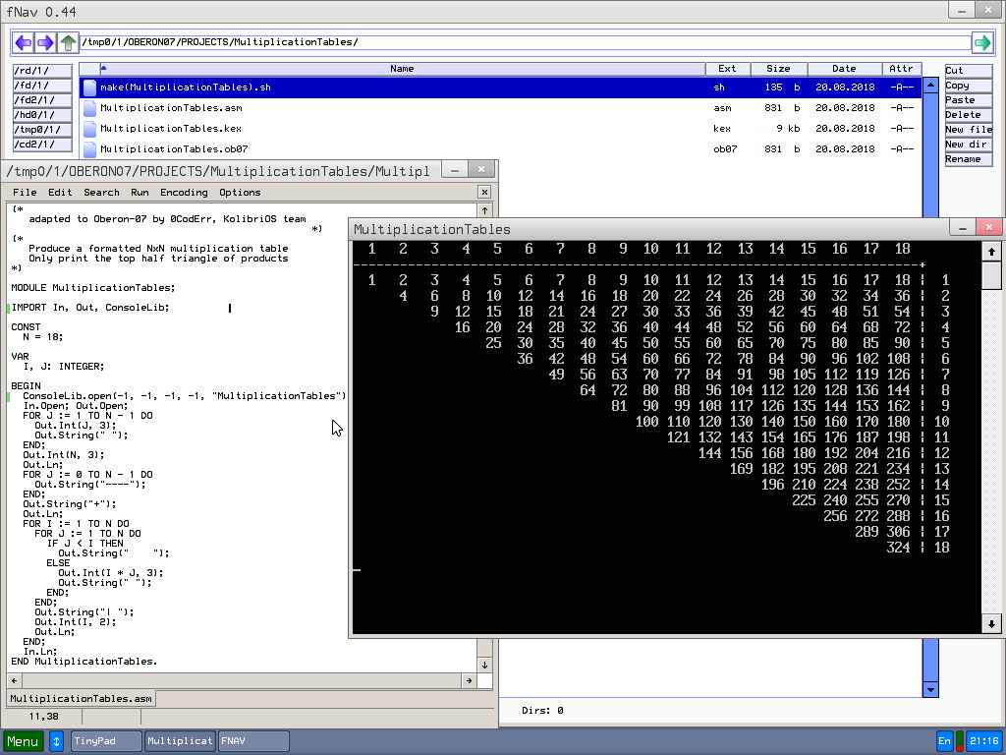Click the back arrow in fNav
1006x755 pixels.
tap(23, 42)
